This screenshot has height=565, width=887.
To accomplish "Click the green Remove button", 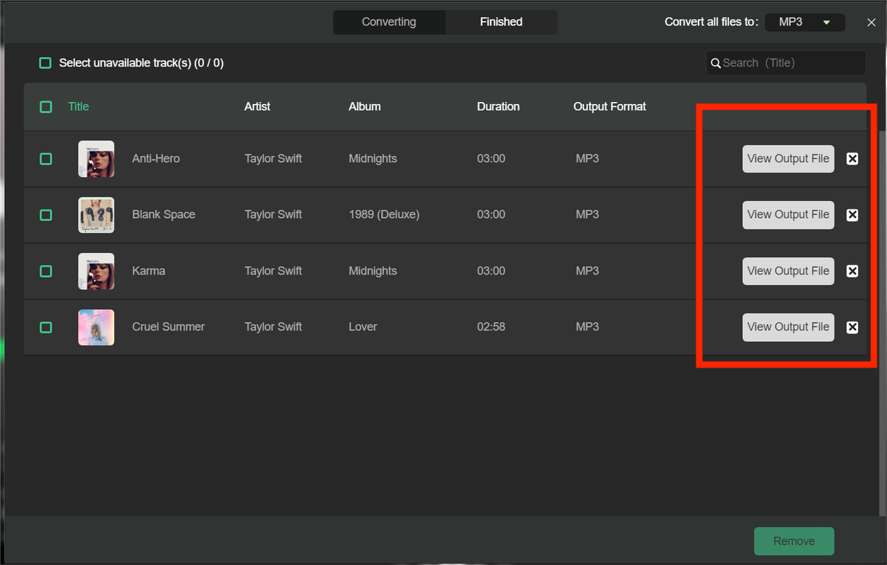I will pos(794,541).
